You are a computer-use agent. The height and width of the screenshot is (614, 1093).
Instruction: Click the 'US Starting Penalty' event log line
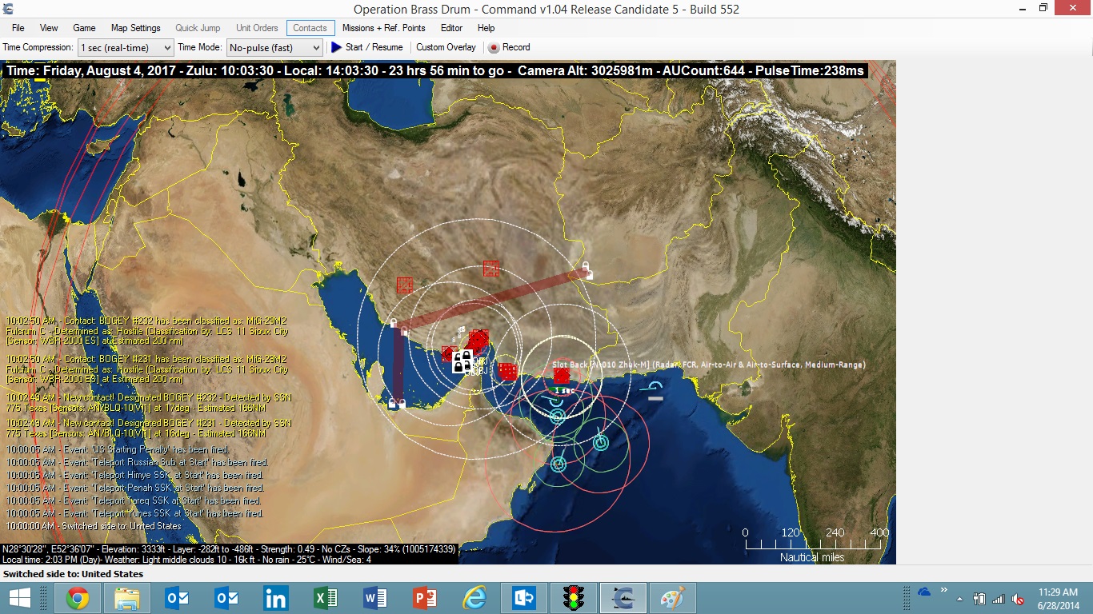click(118, 449)
